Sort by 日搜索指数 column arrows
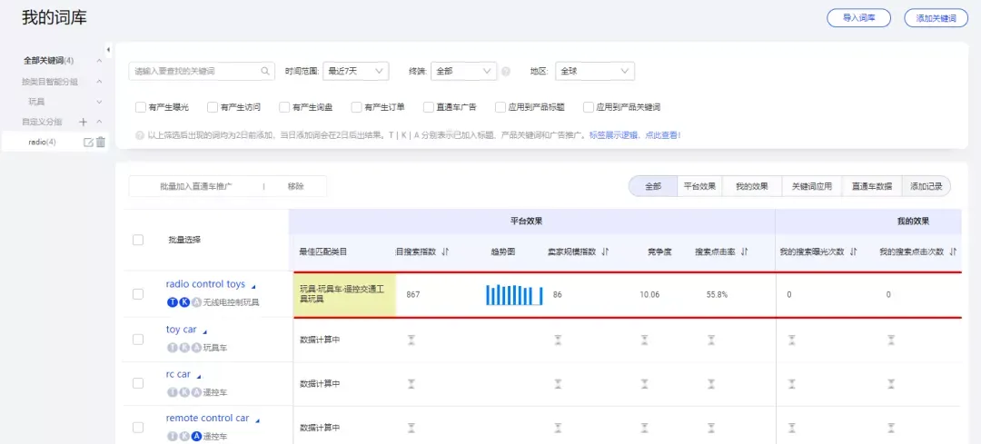 445,252
